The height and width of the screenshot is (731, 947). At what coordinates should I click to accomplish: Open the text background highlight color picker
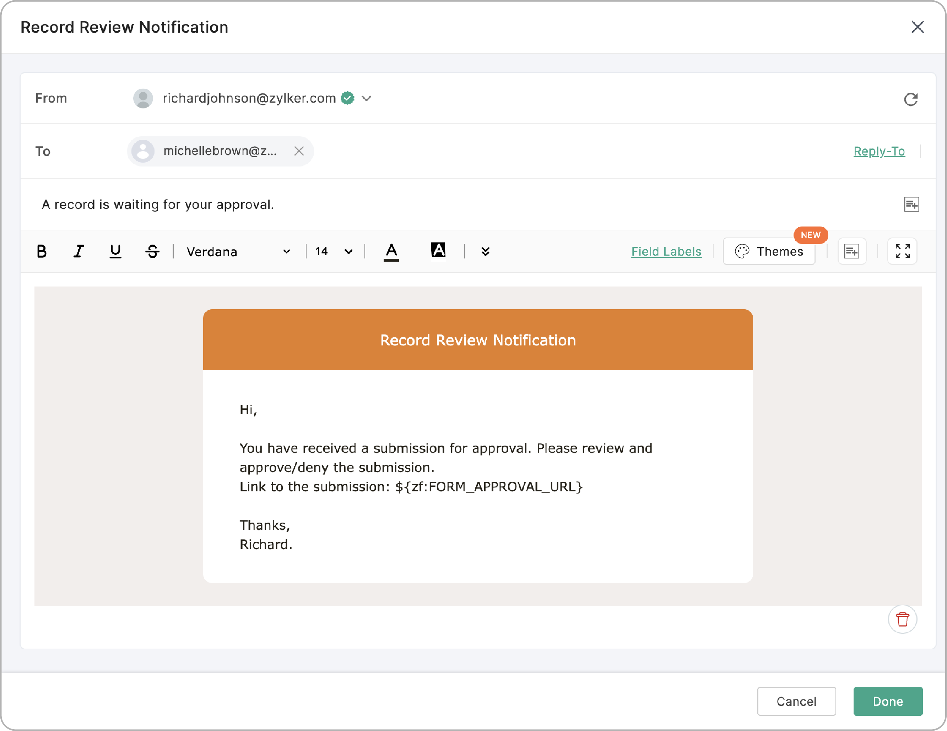point(438,250)
